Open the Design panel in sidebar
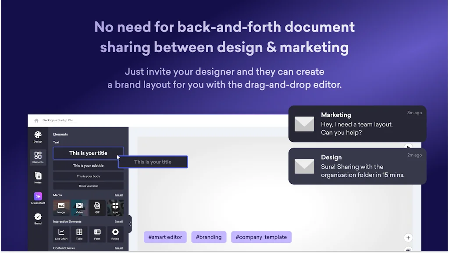 point(38,137)
